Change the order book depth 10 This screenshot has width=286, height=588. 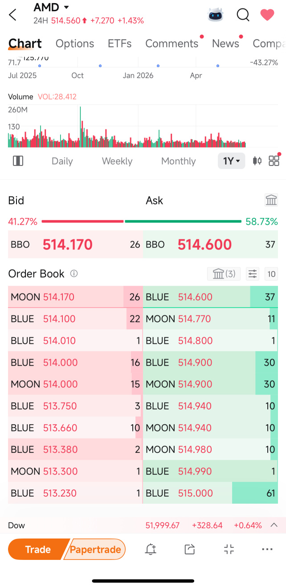point(271,273)
